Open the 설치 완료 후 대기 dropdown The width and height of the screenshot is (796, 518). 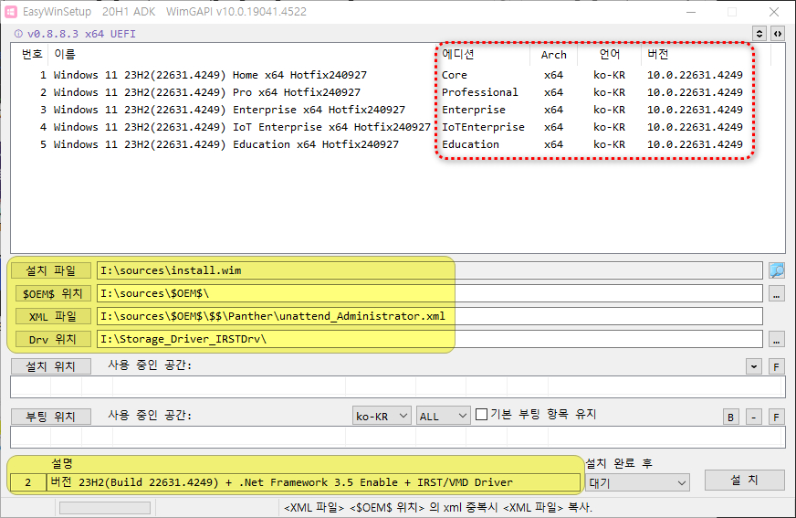(637, 482)
